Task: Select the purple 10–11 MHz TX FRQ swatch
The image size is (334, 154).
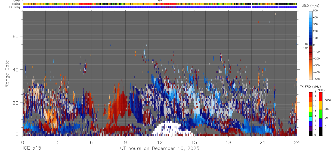Action: 311,128
